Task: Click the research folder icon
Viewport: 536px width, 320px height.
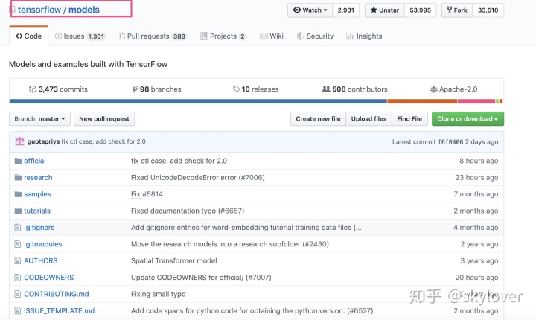Action: pyautogui.click(x=18, y=177)
